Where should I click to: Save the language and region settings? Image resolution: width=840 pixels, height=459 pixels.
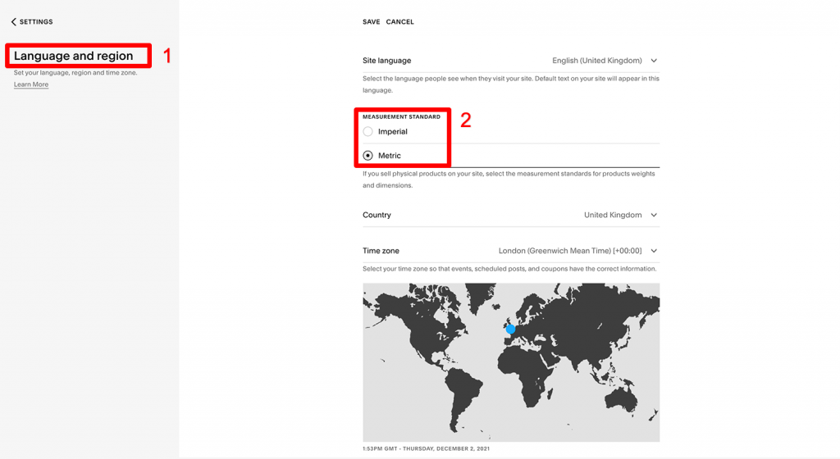pyautogui.click(x=372, y=22)
